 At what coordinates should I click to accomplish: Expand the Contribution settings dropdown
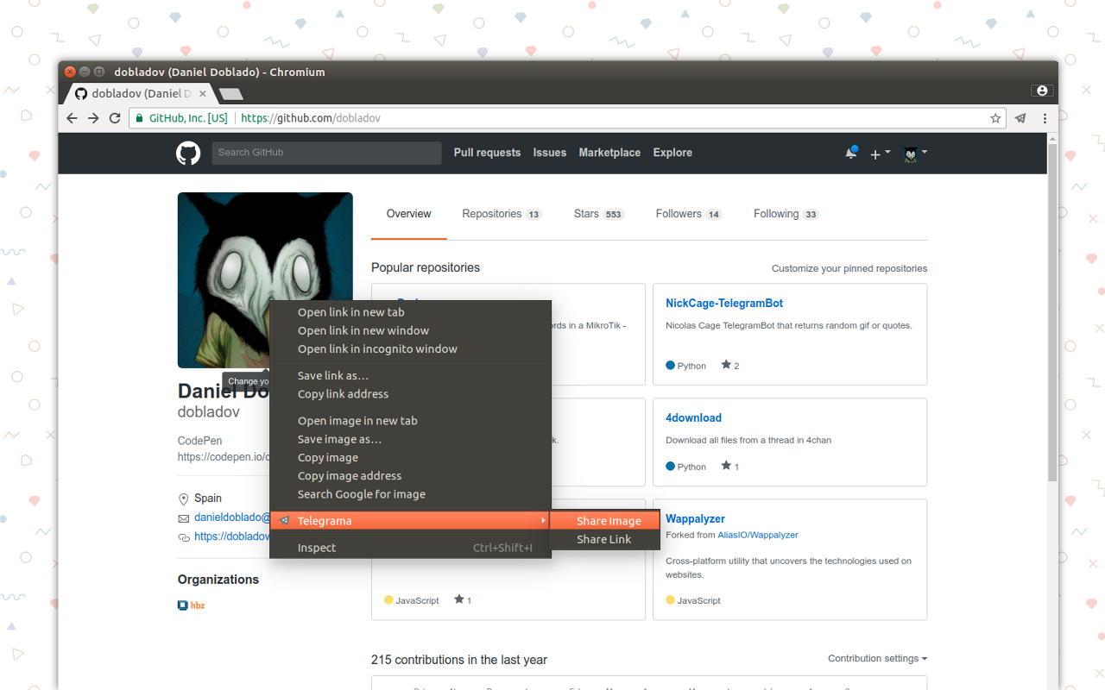click(877, 658)
